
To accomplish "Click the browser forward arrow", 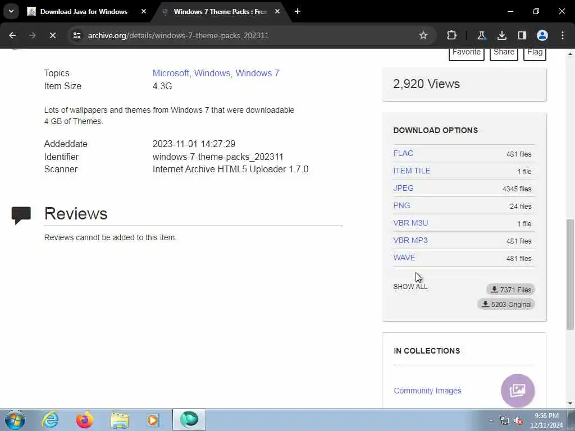I will pos(32,35).
